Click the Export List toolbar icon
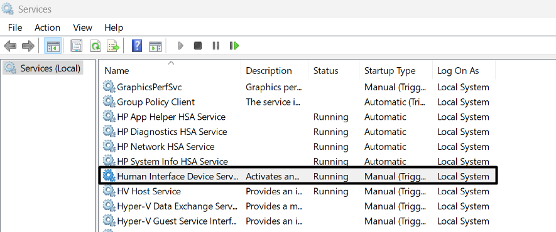The width and height of the screenshot is (556, 232). point(113,46)
